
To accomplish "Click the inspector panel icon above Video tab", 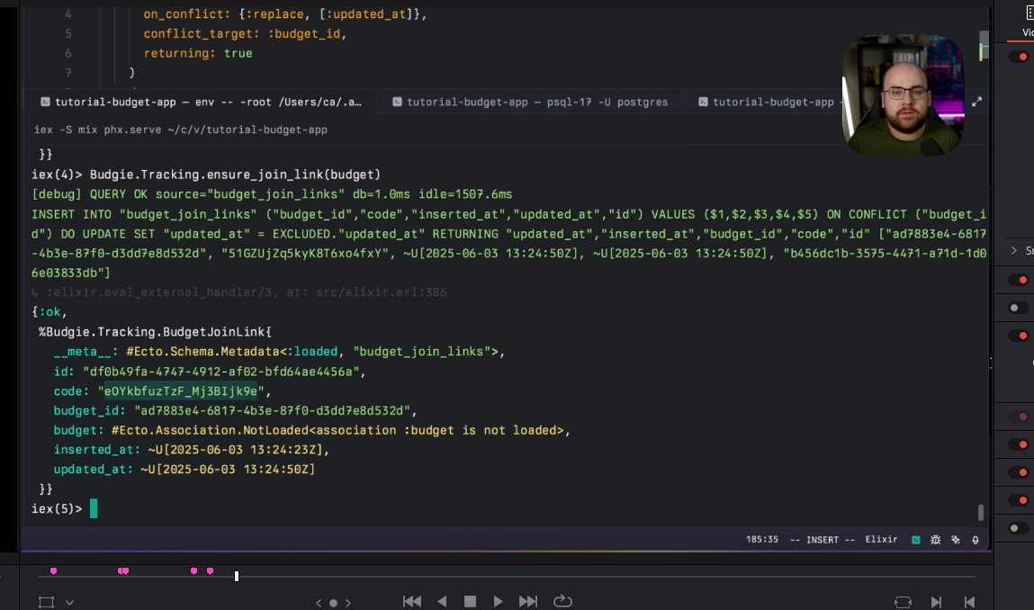I will click(1029, 12).
